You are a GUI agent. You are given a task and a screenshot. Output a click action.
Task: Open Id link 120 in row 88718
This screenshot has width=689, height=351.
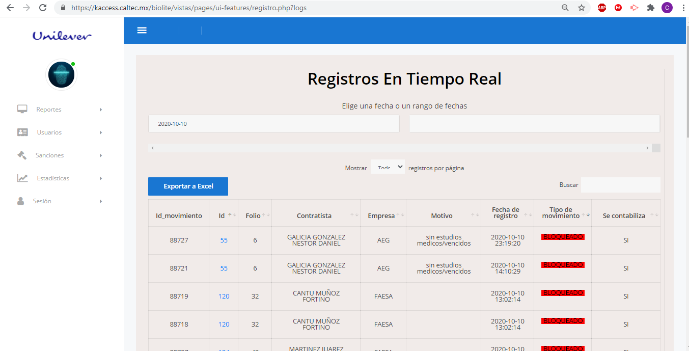click(224, 325)
